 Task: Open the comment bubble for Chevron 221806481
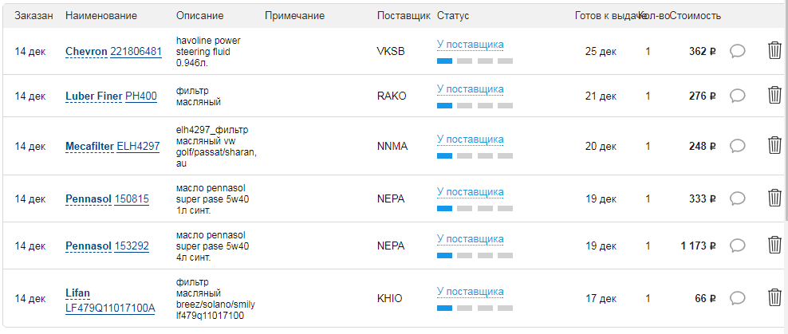click(737, 51)
